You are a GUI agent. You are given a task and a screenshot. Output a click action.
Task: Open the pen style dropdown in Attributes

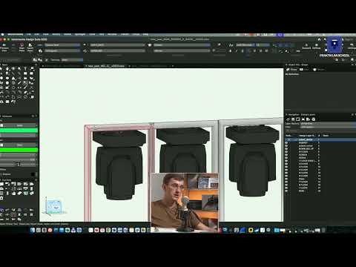(19, 145)
